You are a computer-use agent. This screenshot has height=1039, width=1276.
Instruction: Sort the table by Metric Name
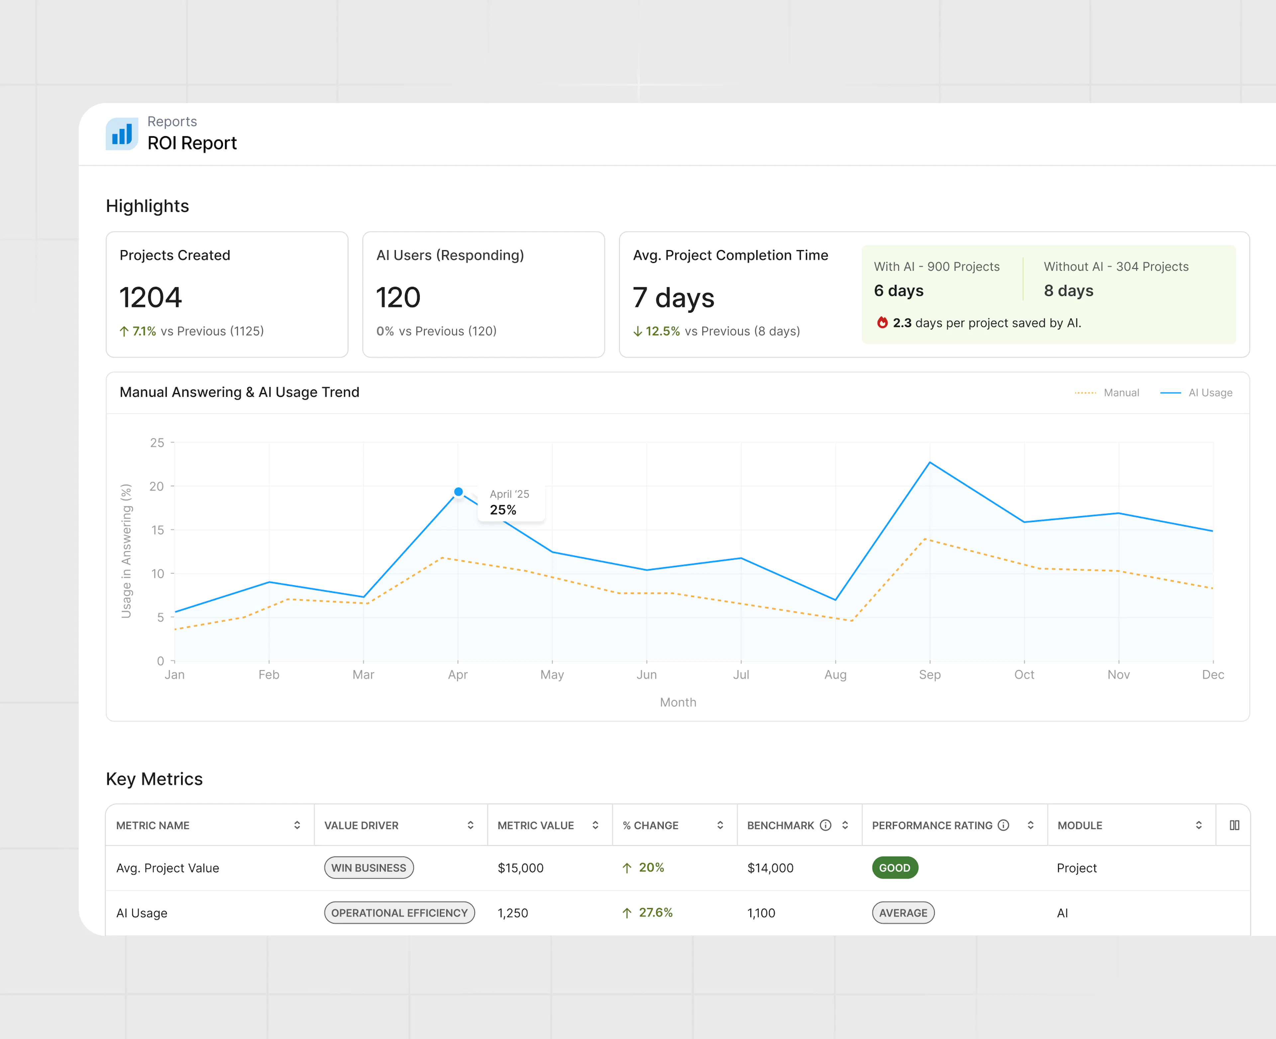pyautogui.click(x=297, y=825)
